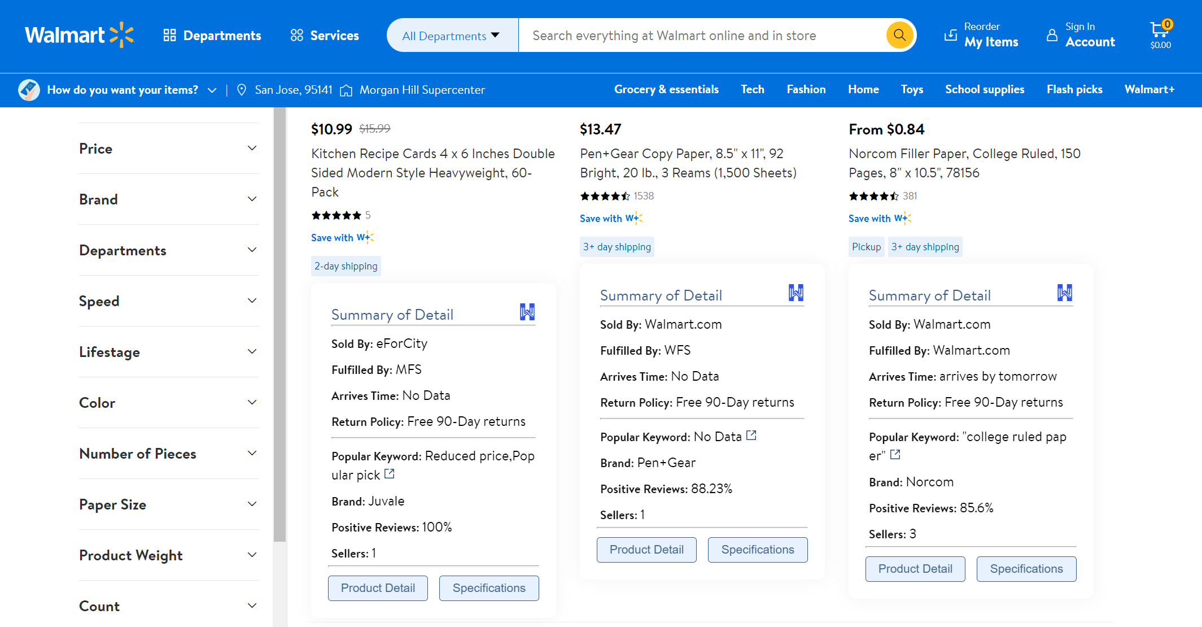Expand the Price filter
Image resolution: width=1202 pixels, height=627 pixels.
169,149
